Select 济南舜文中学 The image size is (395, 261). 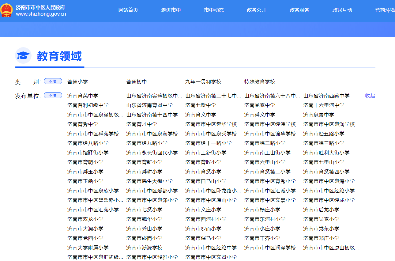coord(260,115)
